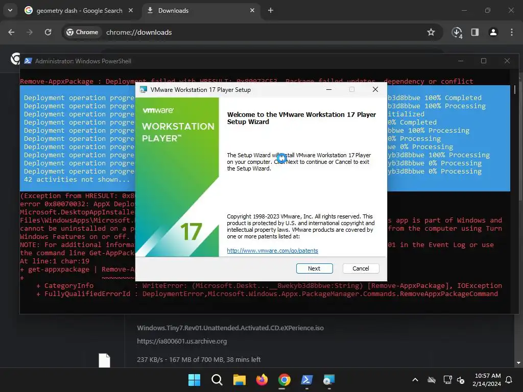523x392 pixels.
Task: Click the Tiny7 ISO download file name
Action: tap(230, 328)
